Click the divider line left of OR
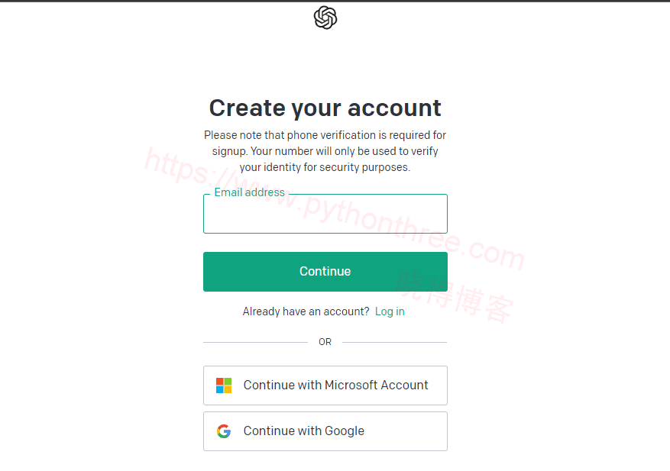This screenshot has width=670, height=471. tap(255, 342)
